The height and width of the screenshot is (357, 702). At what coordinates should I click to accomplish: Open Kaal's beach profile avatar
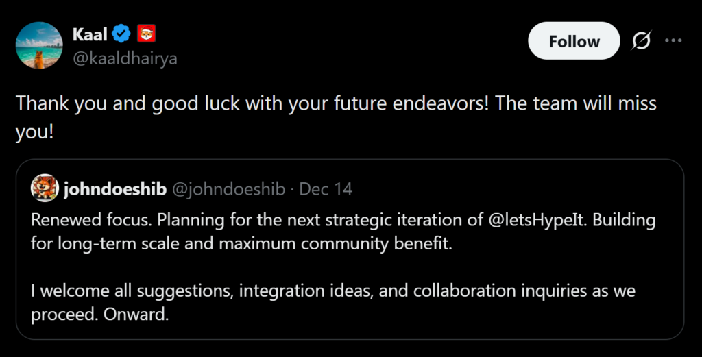pos(39,45)
